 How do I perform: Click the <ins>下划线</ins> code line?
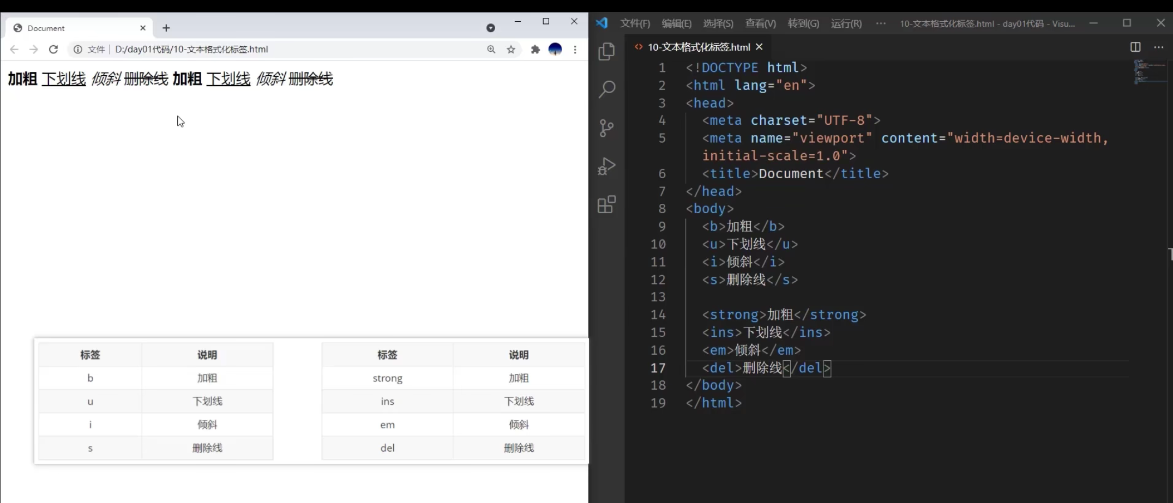point(766,332)
